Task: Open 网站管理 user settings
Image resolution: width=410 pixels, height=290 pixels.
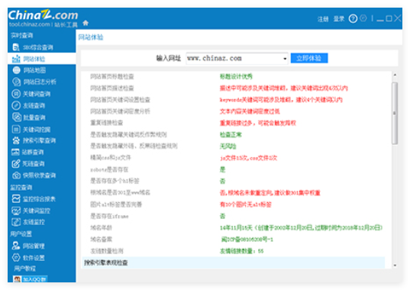Action: click(28, 246)
